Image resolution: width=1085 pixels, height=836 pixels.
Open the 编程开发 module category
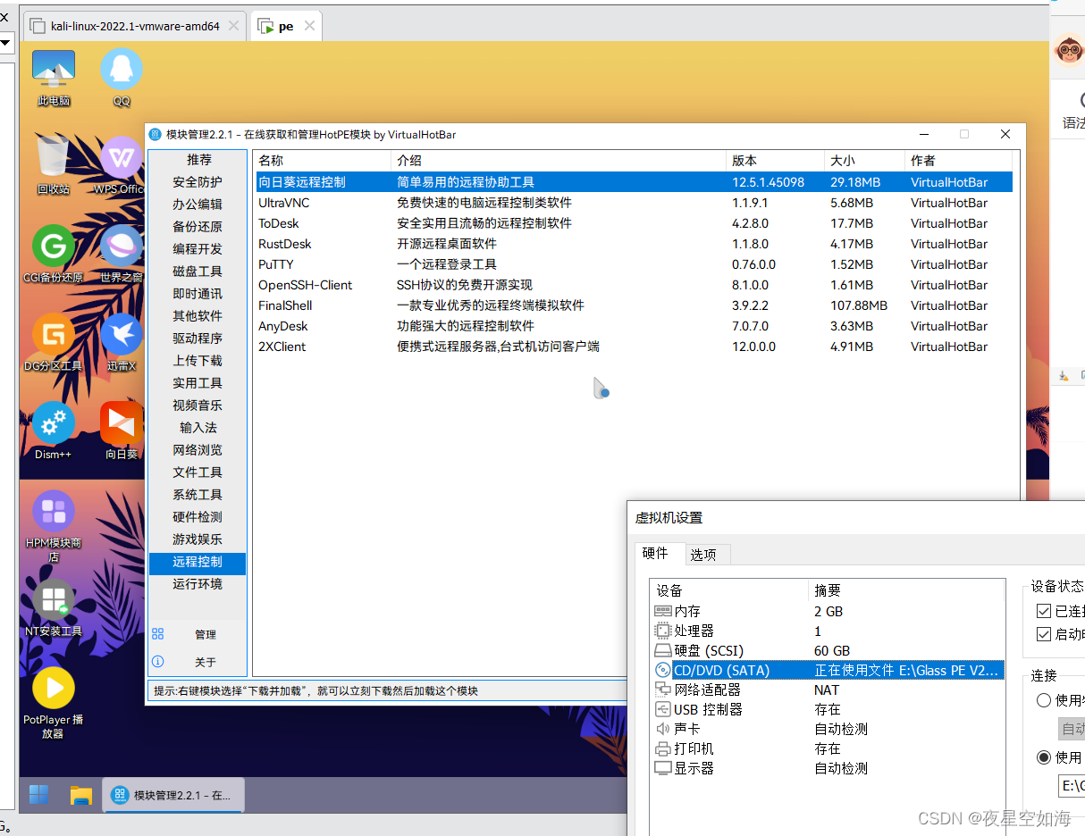(198, 249)
